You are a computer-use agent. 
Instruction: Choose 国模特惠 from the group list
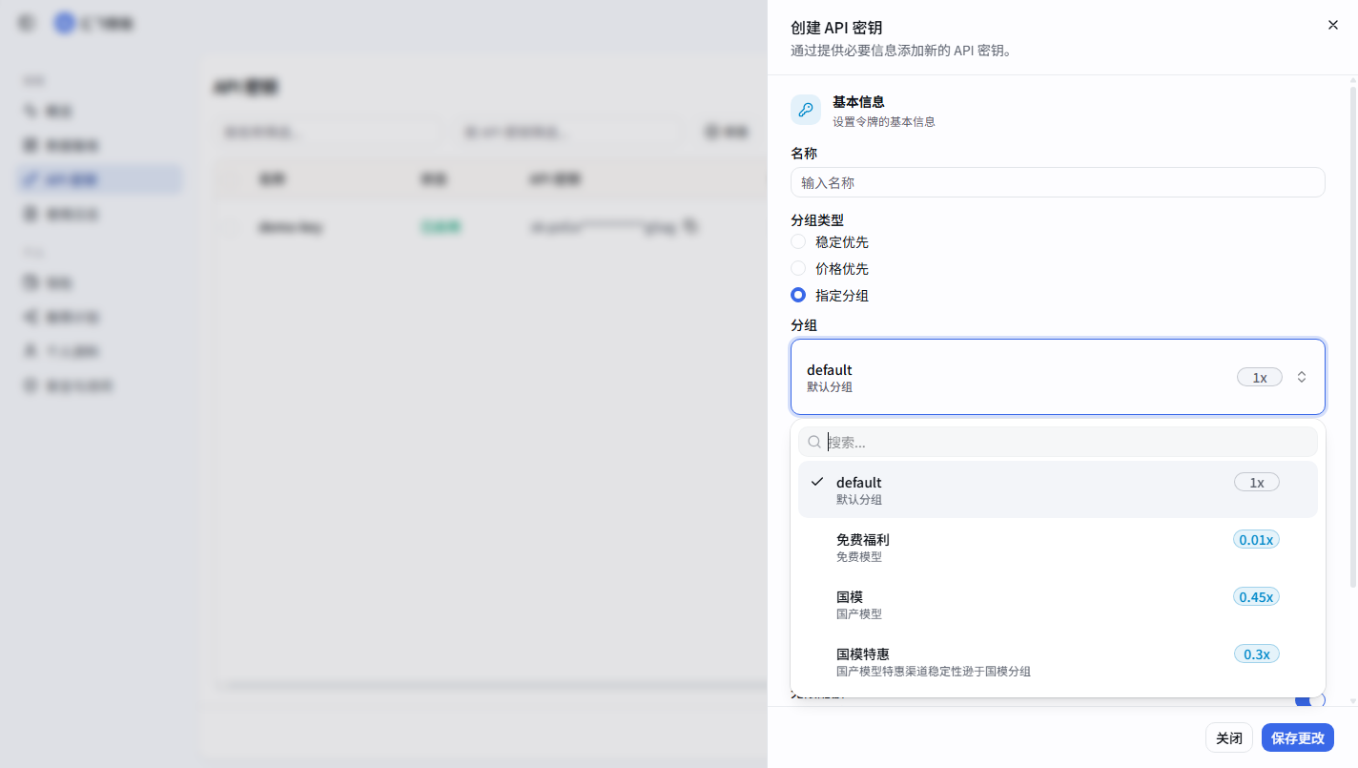[1058, 661]
